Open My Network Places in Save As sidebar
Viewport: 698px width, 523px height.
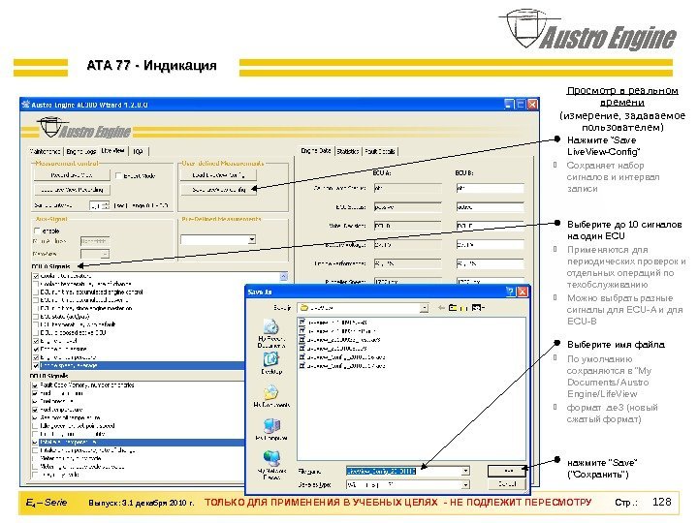(271, 465)
